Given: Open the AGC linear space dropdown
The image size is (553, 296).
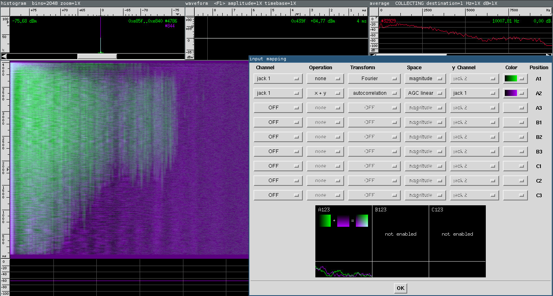Looking at the screenshot, I should [x=425, y=93].
